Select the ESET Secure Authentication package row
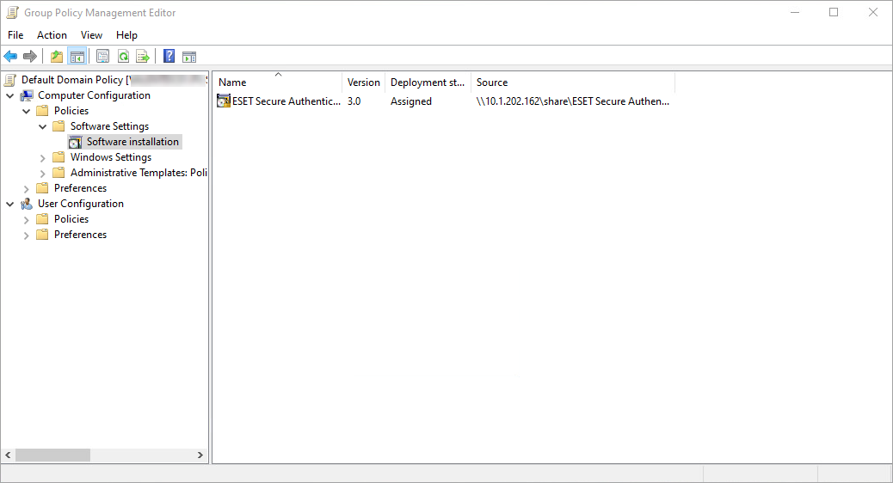Viewport: 893px width, 483px height. coord(286,101)
